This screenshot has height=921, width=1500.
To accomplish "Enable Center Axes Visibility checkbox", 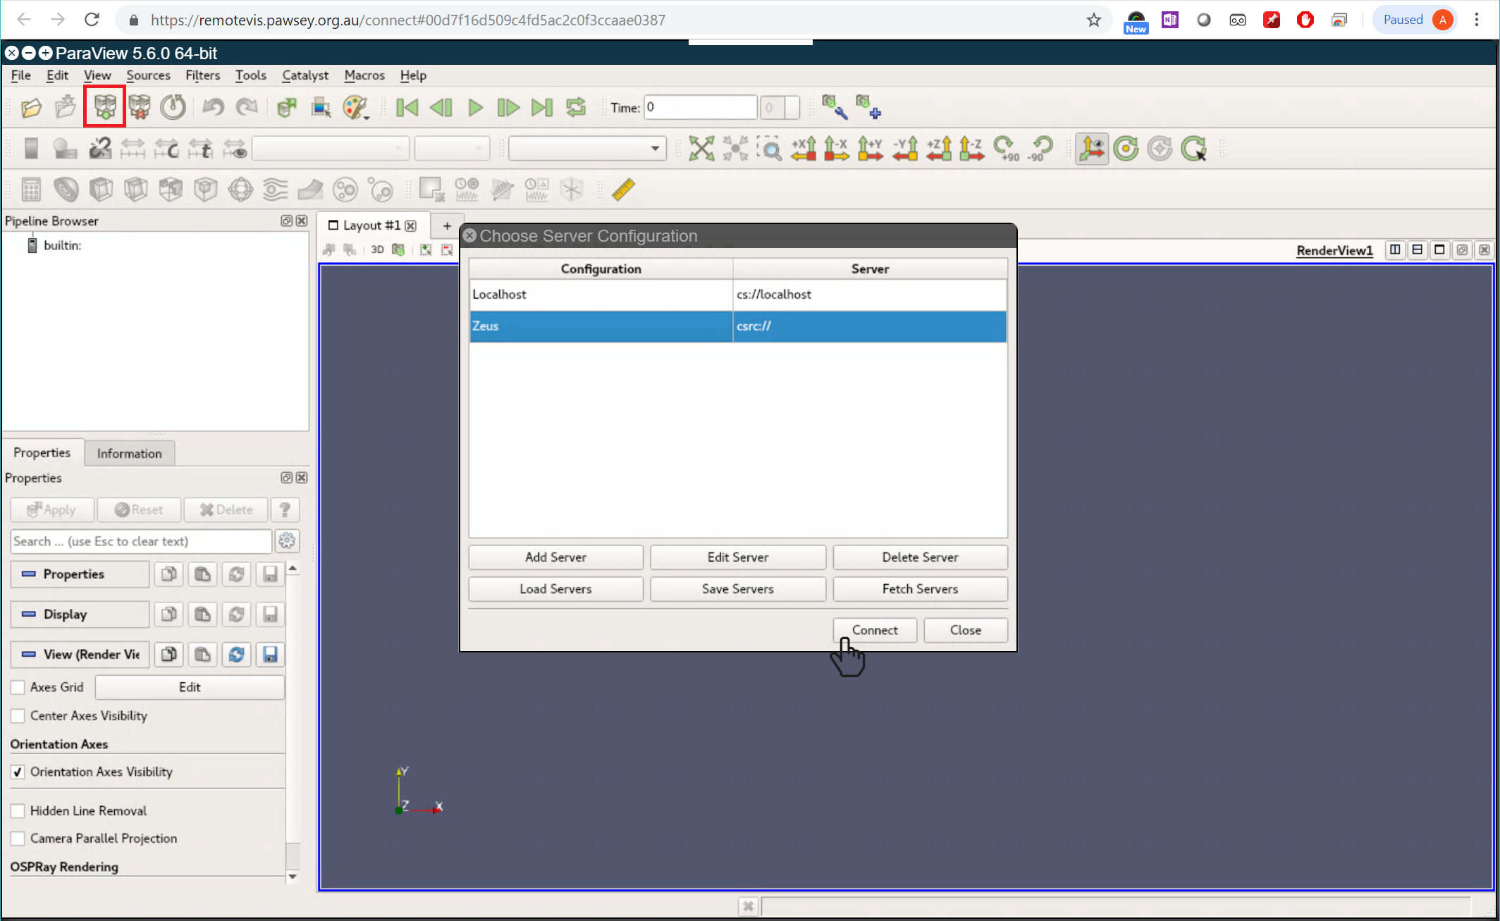I will pyautogui.click(x=18, y=716).
